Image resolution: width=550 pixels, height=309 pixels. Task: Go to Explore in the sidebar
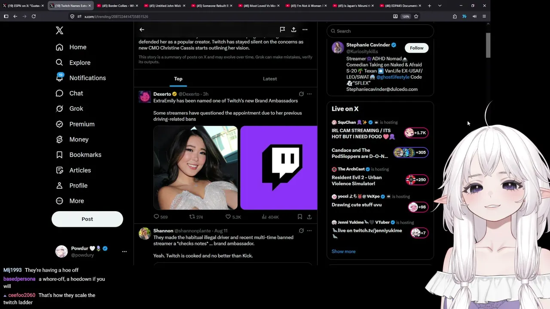point(73,63)
